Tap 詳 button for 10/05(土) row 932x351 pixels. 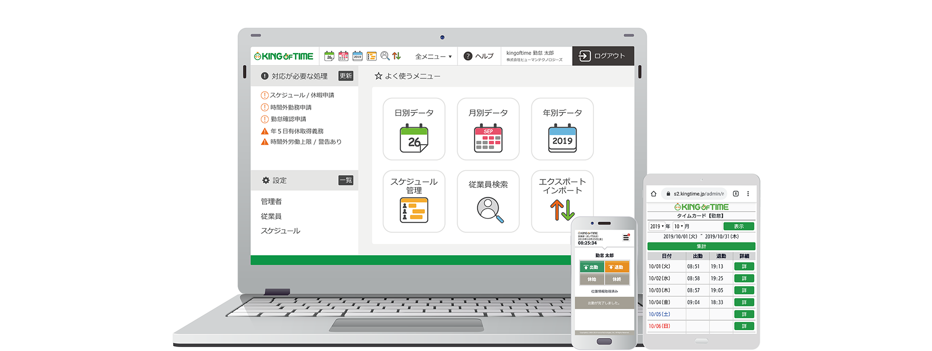click(744, 314)
